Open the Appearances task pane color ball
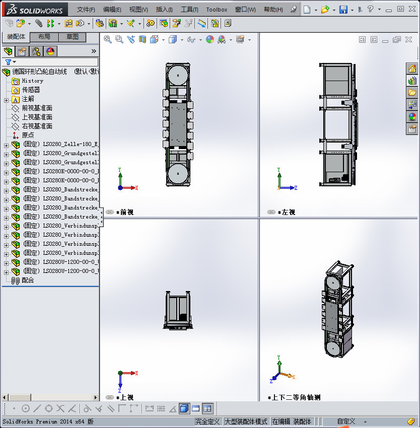The height and width of the screenshot is (428, 420). click(x=412, y=116)
